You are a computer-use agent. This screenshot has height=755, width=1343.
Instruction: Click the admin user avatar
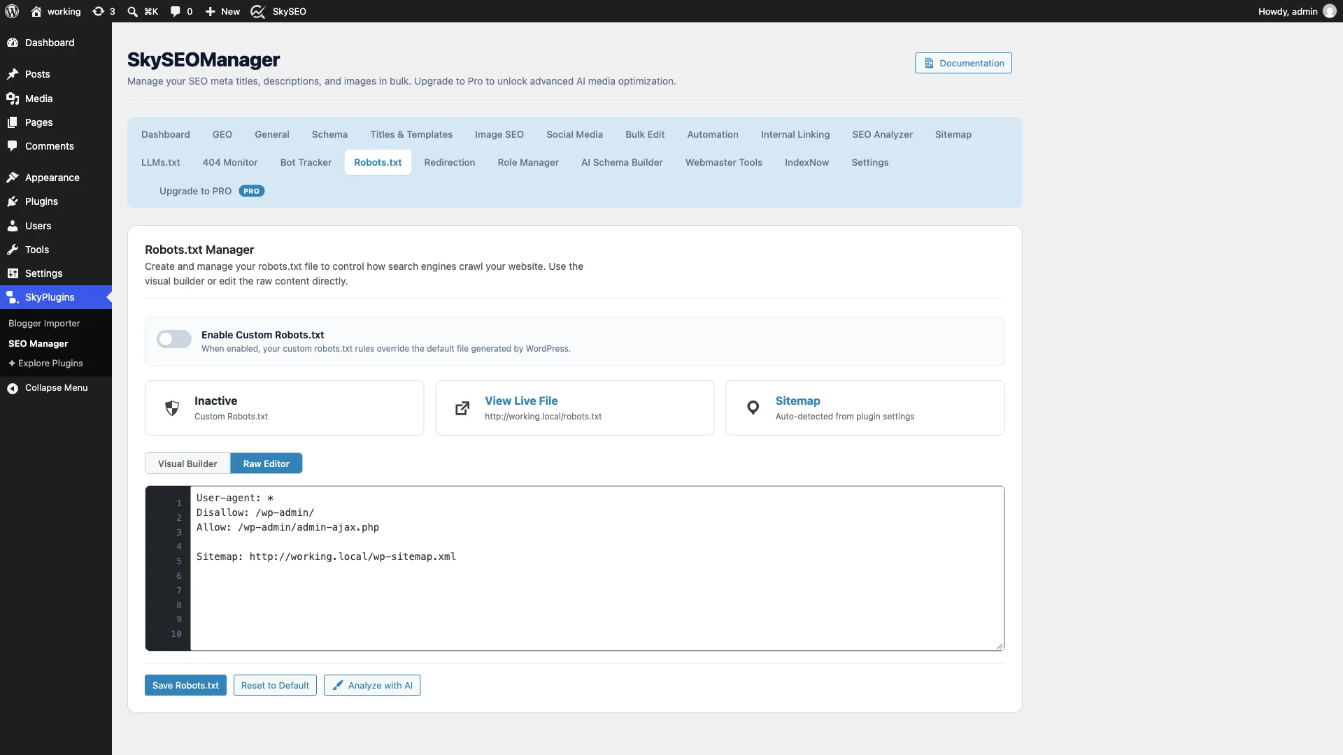pyautogui.click(x=1330, y=11)
